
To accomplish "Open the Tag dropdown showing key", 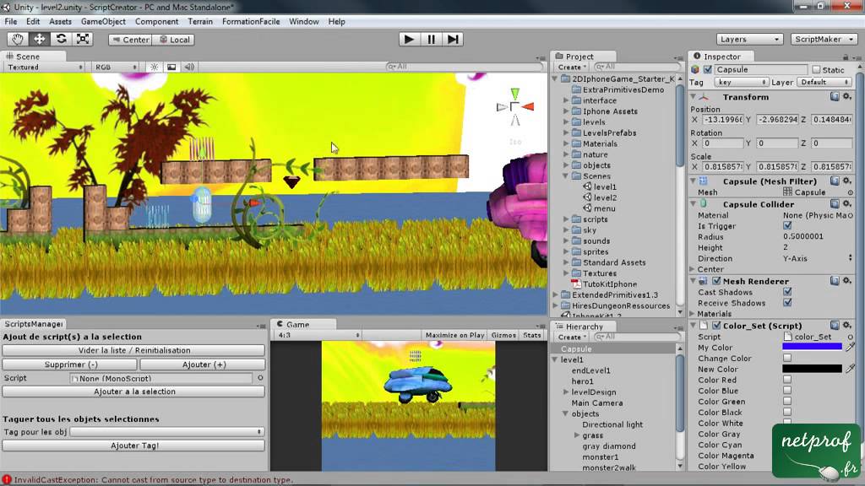I will click(x=741, y=82).
